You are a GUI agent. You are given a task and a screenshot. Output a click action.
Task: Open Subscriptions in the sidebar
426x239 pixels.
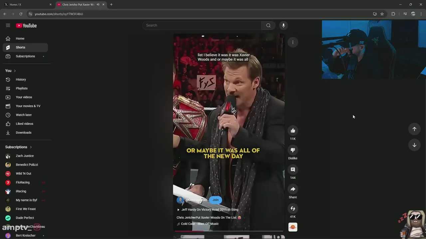[x=25, y=56]
